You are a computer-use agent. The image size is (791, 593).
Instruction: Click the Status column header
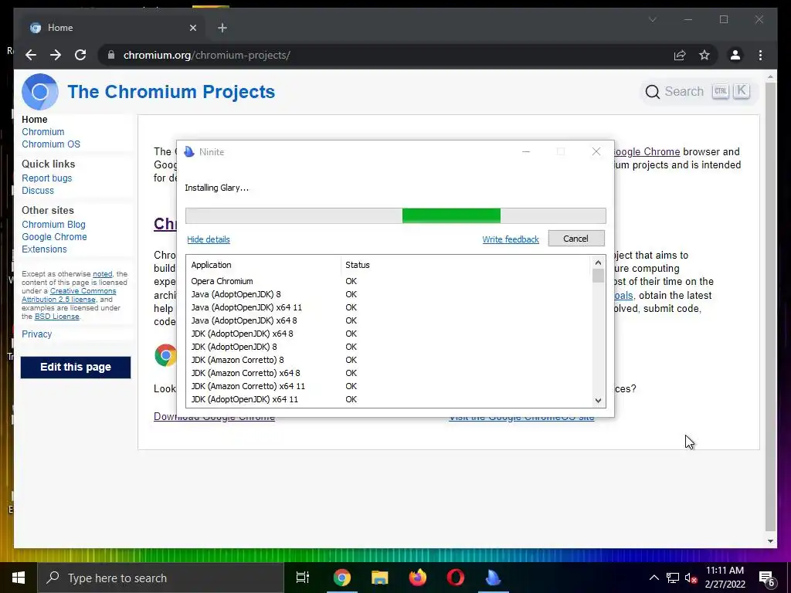click(x=465, y=265)
